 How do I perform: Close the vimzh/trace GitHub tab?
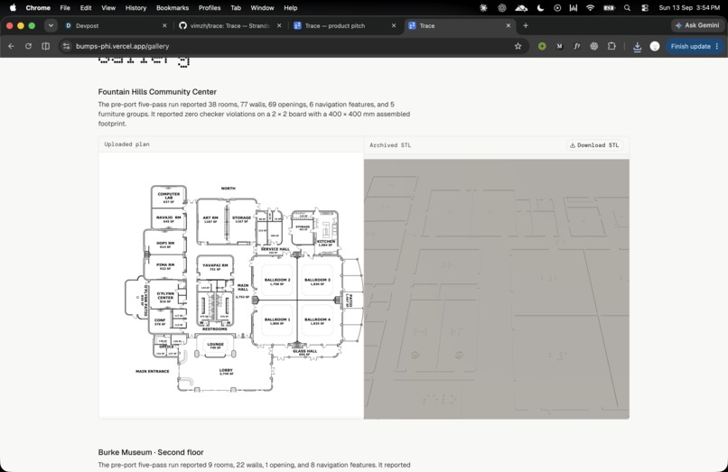click(279, 26)
